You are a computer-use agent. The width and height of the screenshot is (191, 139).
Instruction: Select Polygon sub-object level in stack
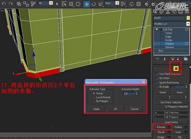pos(170,44)
